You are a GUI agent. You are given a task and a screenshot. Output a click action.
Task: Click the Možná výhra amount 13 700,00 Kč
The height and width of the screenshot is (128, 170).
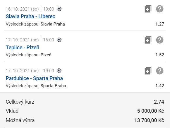tap(149, 120)
